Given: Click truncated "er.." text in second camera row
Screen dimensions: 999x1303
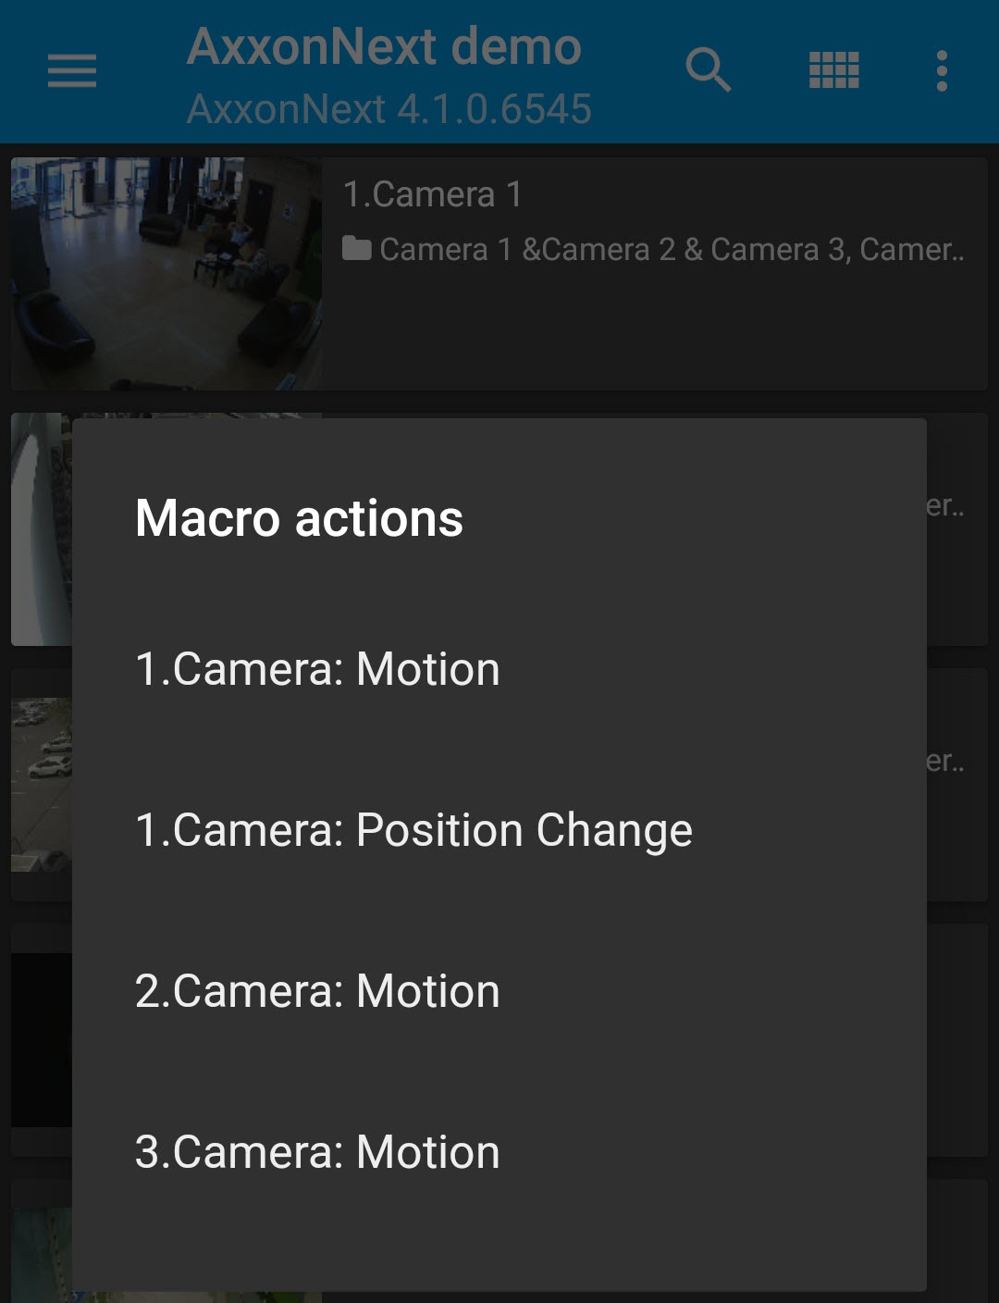Looking at the screenshot, I should (945, 505).
